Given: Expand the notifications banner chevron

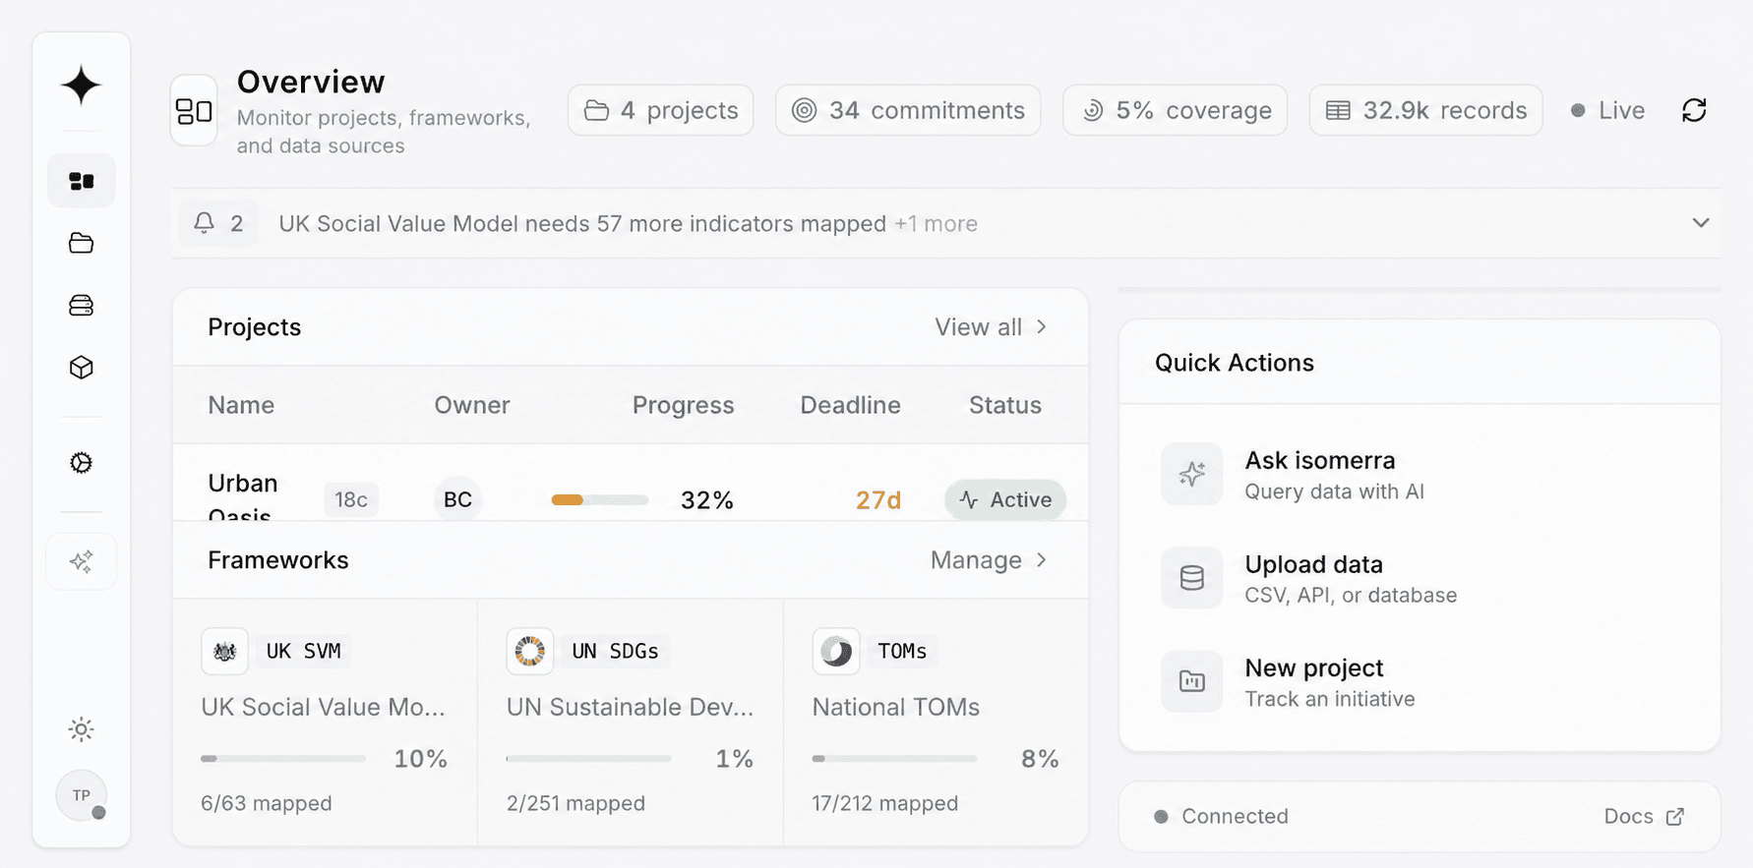Looking at the screenshot, I should (1701, 223).
